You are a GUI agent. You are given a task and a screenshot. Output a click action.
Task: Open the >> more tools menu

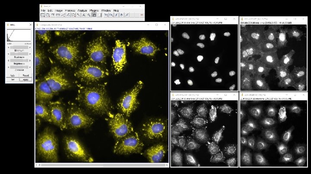[x=142, y=15]
